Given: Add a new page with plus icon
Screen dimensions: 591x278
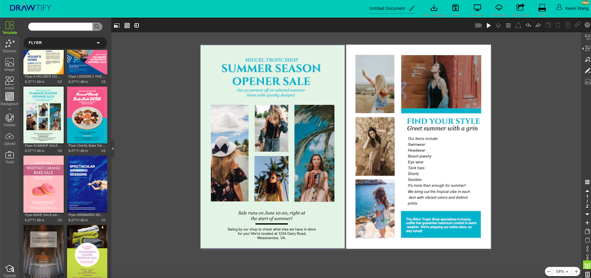Looking at the screenshot, I should (x=587, y=223).
